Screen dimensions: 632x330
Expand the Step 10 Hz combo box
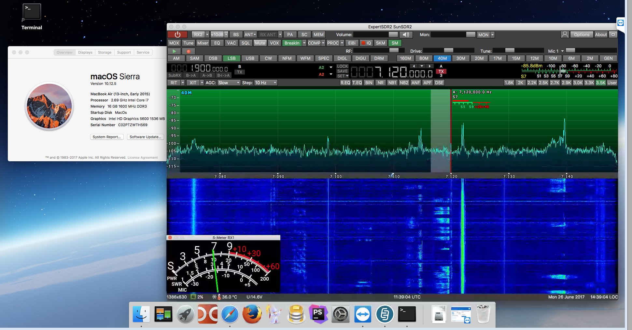[266, 83]
